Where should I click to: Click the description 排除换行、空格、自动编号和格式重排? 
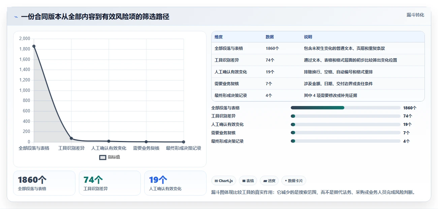coord(338,72)
